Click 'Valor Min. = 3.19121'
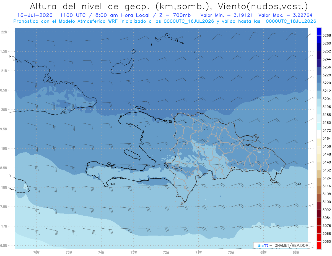332x256 pixels. (x=227, y=15)
